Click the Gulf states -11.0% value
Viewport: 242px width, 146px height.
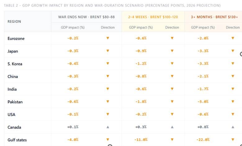point(141,140)
